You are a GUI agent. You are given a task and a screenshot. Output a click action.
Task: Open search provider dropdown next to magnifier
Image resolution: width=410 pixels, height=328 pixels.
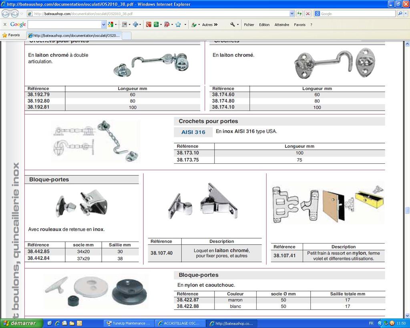(406, 14)
